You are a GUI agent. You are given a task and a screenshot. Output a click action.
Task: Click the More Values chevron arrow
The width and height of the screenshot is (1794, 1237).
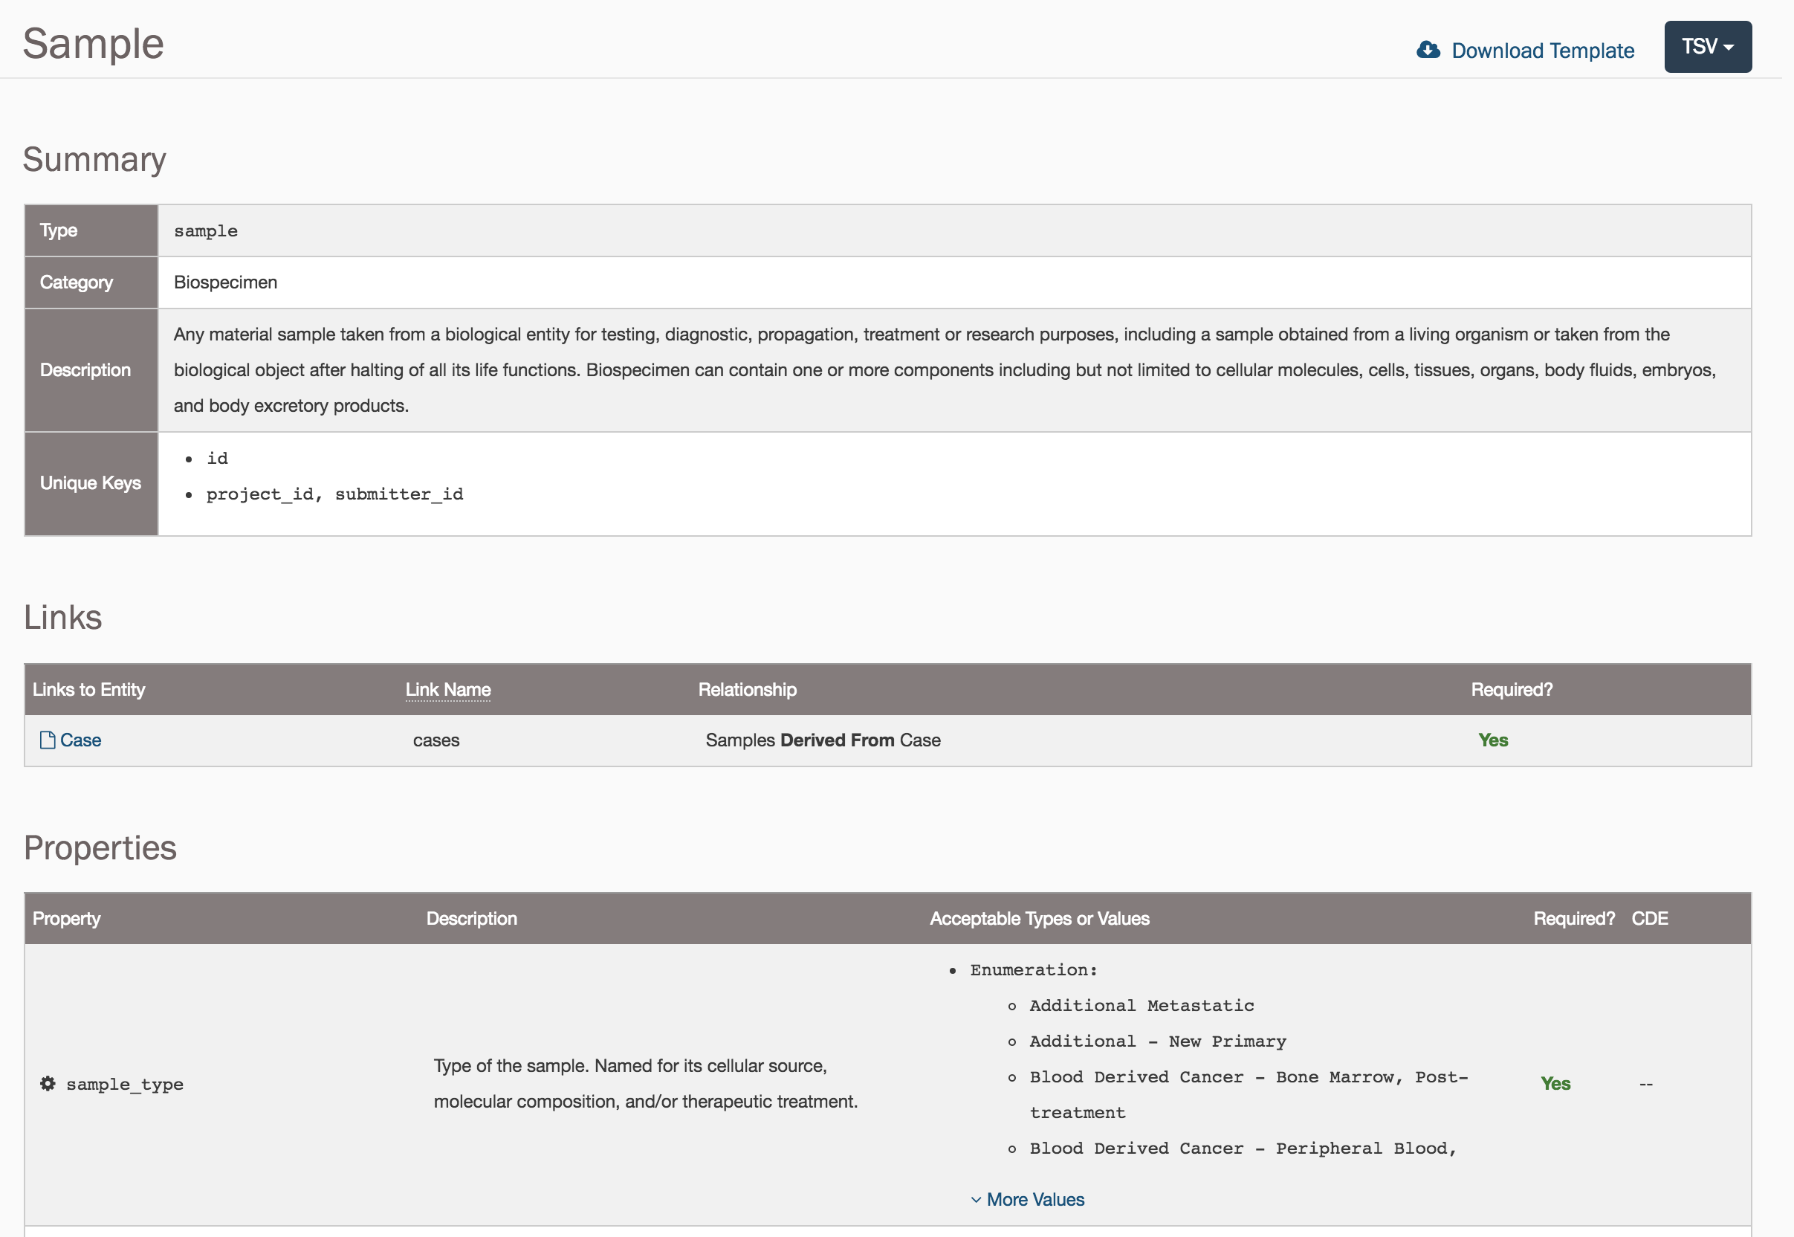(x=975, y=1200)
